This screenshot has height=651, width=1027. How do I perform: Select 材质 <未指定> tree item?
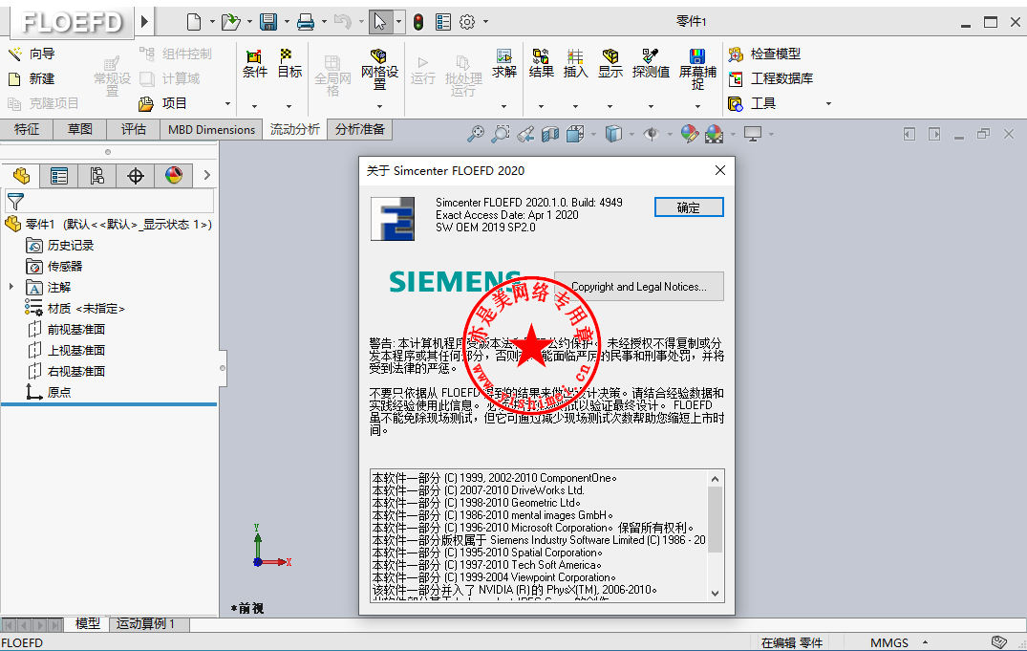75,308
